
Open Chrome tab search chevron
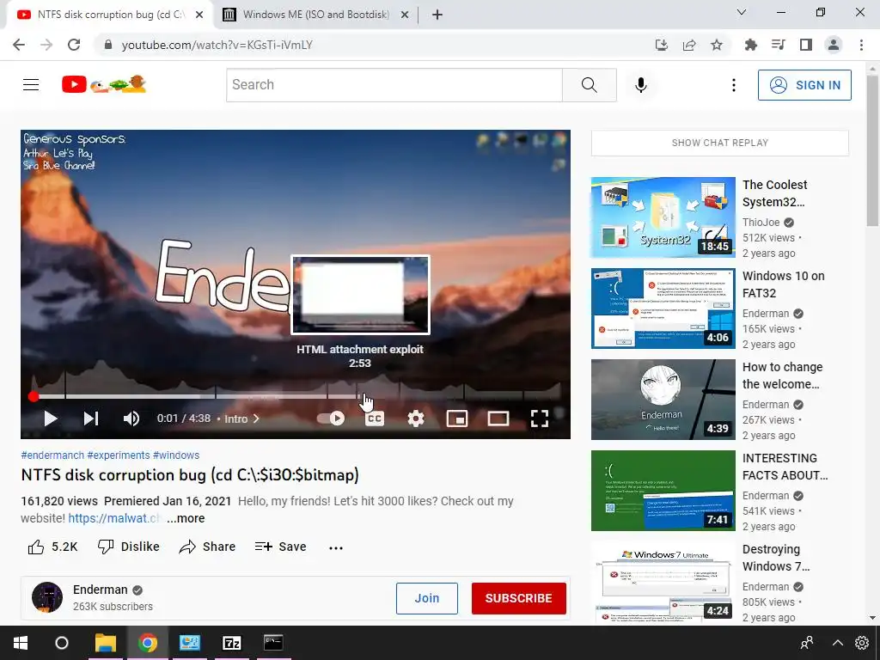742,12
